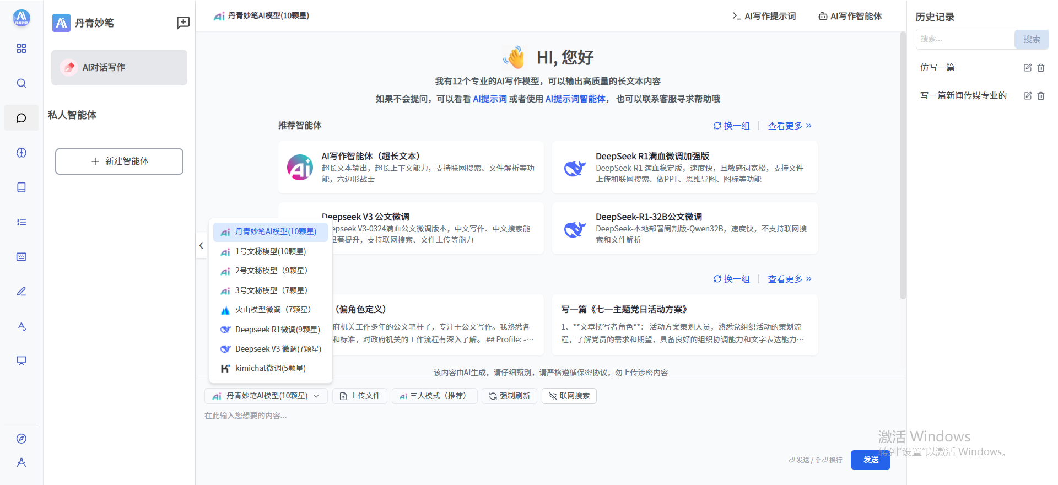Viewport: 1058px width, 485px height.
Task: Select Deepseek R1微调(9颗星) option
Action: 271,330
